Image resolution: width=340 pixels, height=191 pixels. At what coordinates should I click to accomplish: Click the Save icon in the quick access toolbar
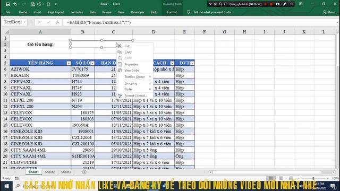coord(8,4)
